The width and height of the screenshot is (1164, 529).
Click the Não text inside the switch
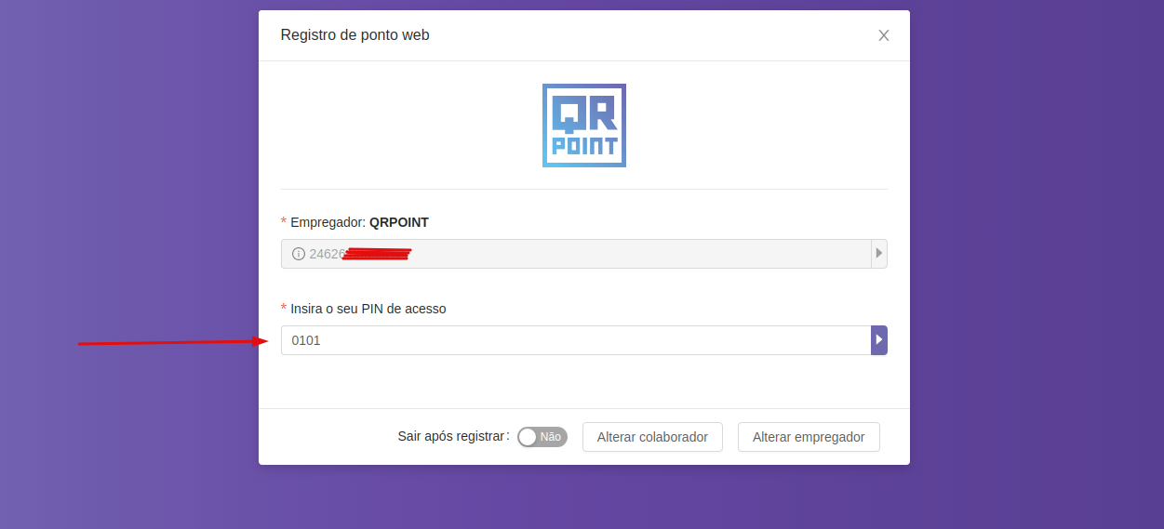551,437
